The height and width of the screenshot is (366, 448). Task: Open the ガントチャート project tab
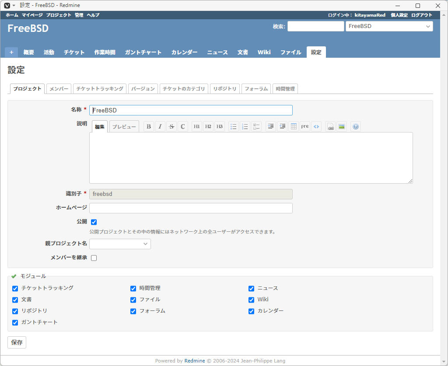pyautogui.click(x=143, y=52)
